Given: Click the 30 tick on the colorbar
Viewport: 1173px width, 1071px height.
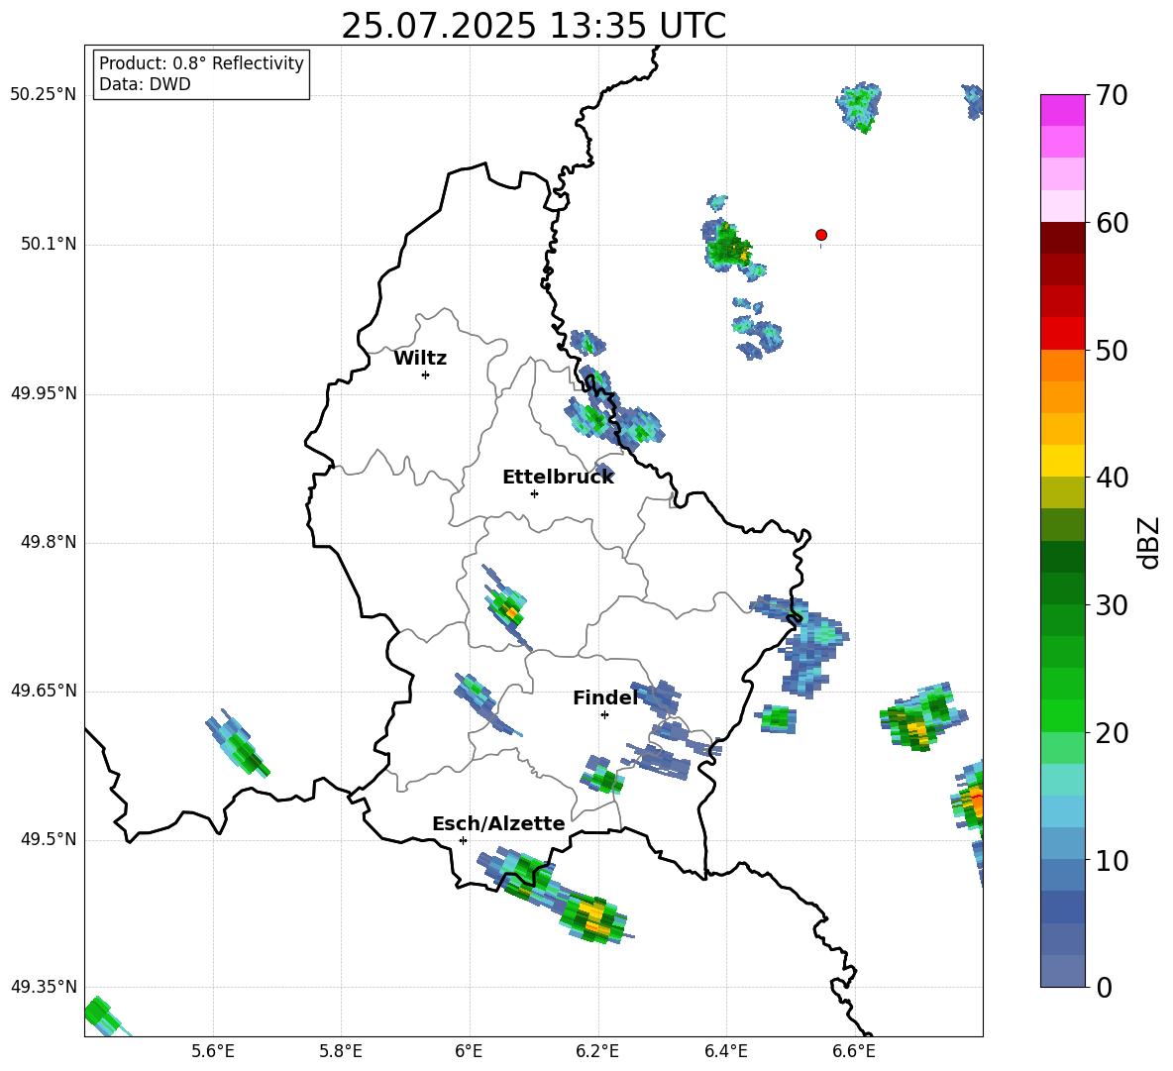Looking at the screenshot, I should 1112,605.
